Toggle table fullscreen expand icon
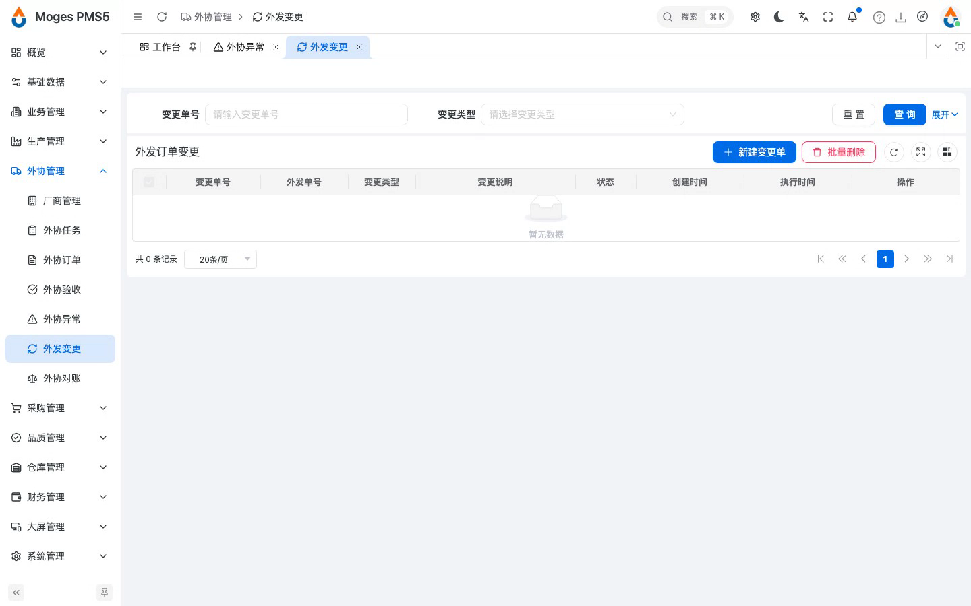971x606 pixels. point(921,152)
